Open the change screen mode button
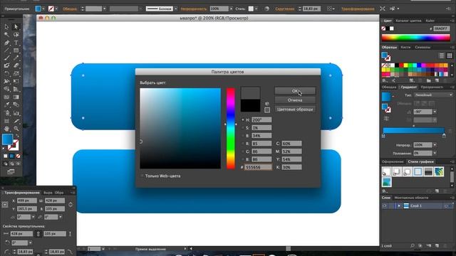 point(11,172)
